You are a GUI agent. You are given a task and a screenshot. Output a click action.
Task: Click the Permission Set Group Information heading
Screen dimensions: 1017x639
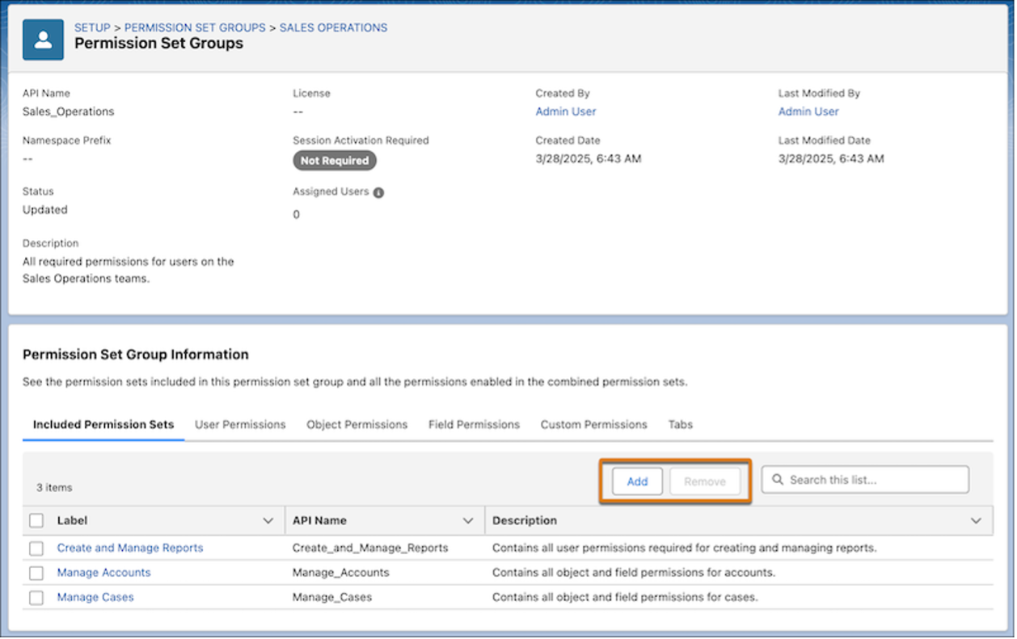click(136, 355)
